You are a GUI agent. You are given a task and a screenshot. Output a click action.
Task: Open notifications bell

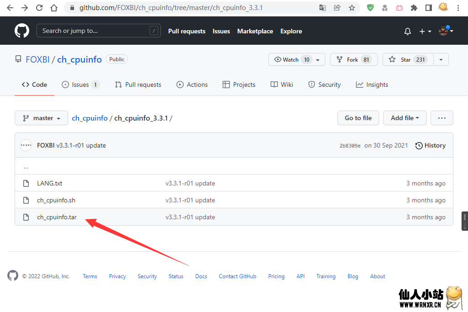407,31
